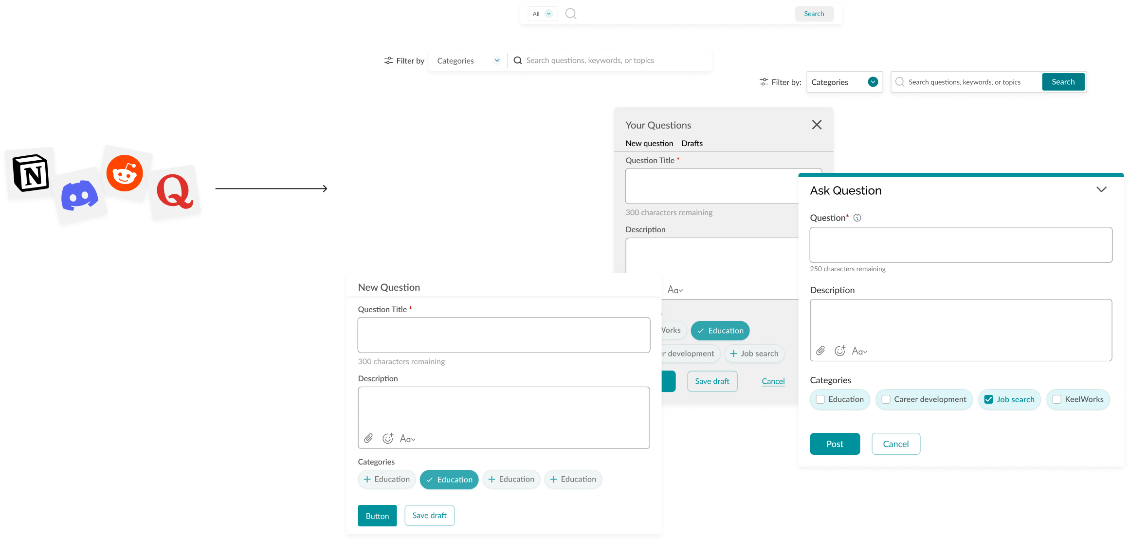Add the Job search chip in Your Questions
Viewport: 1129px width, 541px height.
tap(754, 354)
